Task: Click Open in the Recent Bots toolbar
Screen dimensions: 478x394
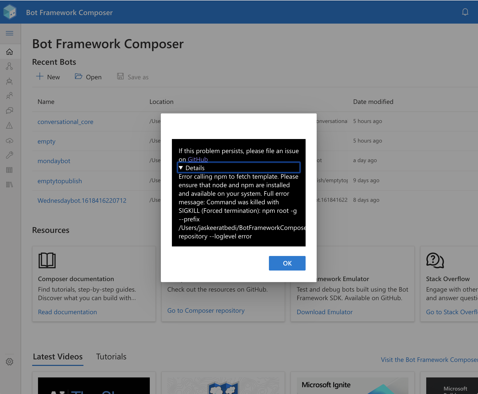Action: pos(88,77)
